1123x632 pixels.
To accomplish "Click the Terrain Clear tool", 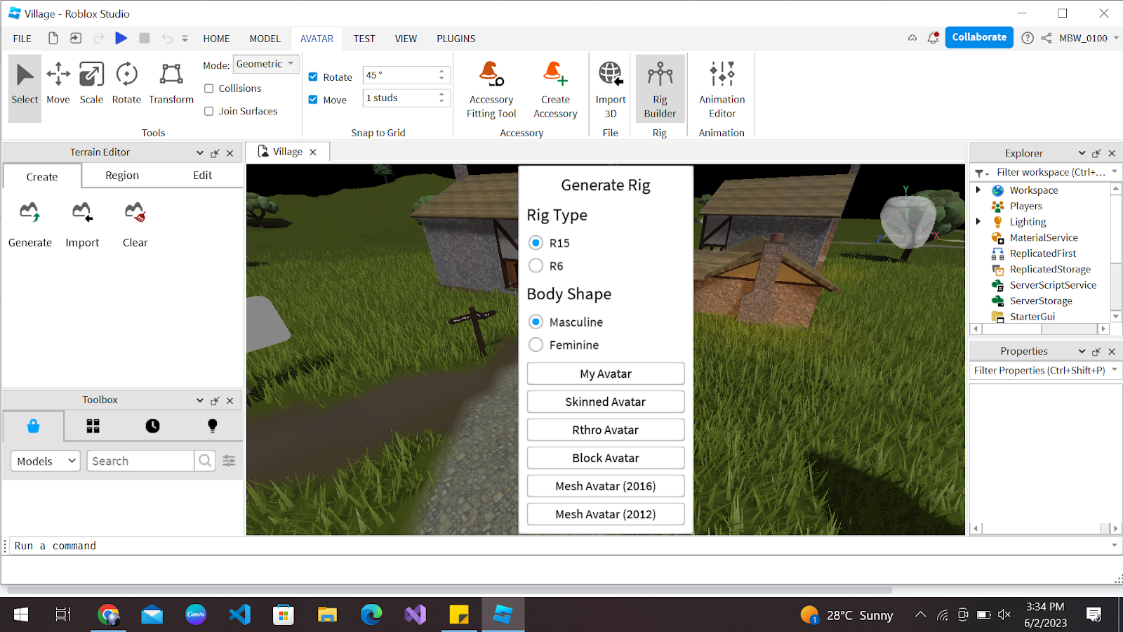I will click(x=135, y=225).
